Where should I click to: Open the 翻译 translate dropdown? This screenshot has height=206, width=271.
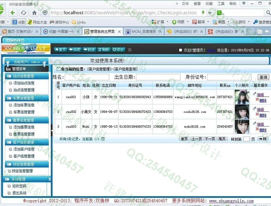click(201, 22)
